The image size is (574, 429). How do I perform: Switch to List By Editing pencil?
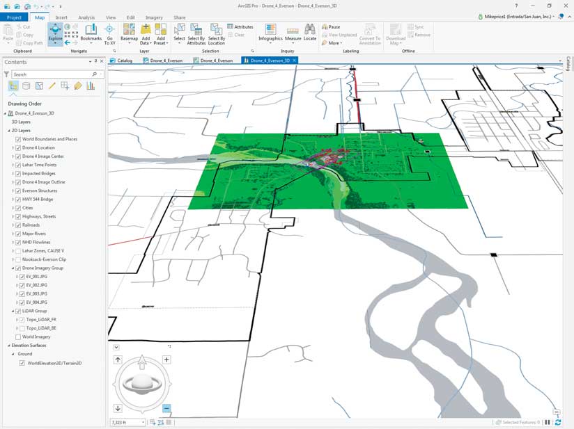[x=52, y=86]
